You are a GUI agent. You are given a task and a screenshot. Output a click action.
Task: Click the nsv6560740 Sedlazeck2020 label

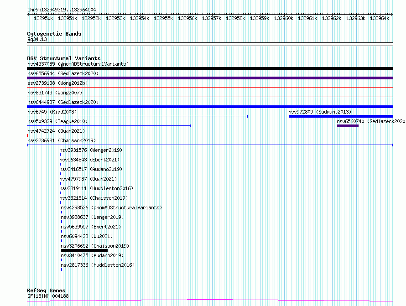371,121
